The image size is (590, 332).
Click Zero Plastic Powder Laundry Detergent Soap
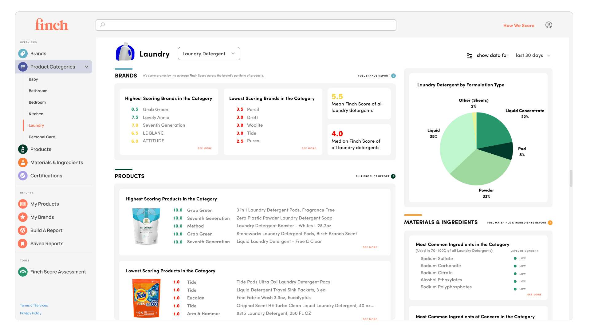(x=285, y=218)
